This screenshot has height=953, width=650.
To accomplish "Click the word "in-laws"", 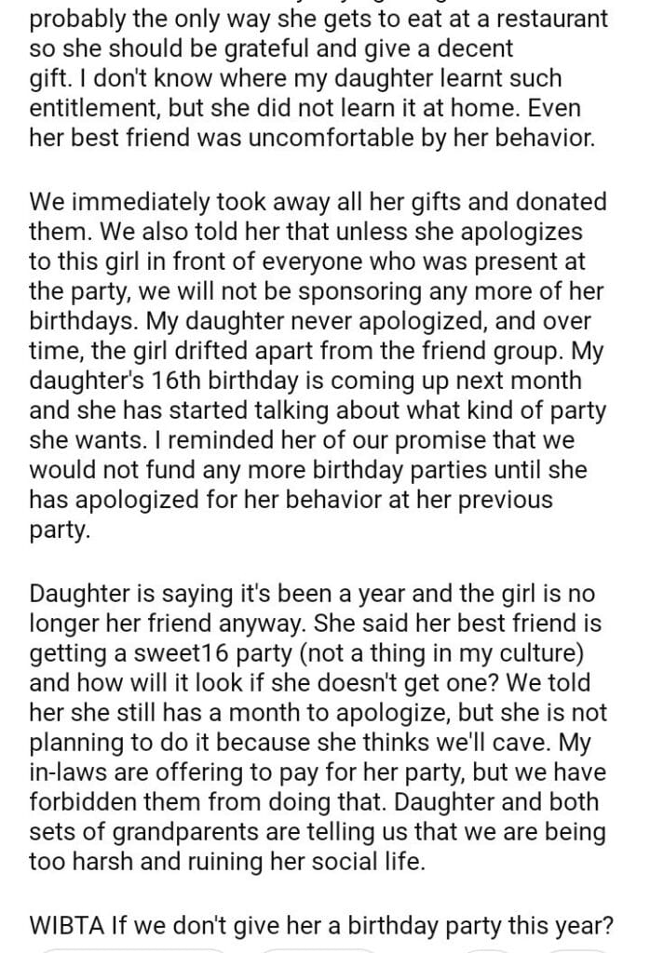I will (78, 772).
